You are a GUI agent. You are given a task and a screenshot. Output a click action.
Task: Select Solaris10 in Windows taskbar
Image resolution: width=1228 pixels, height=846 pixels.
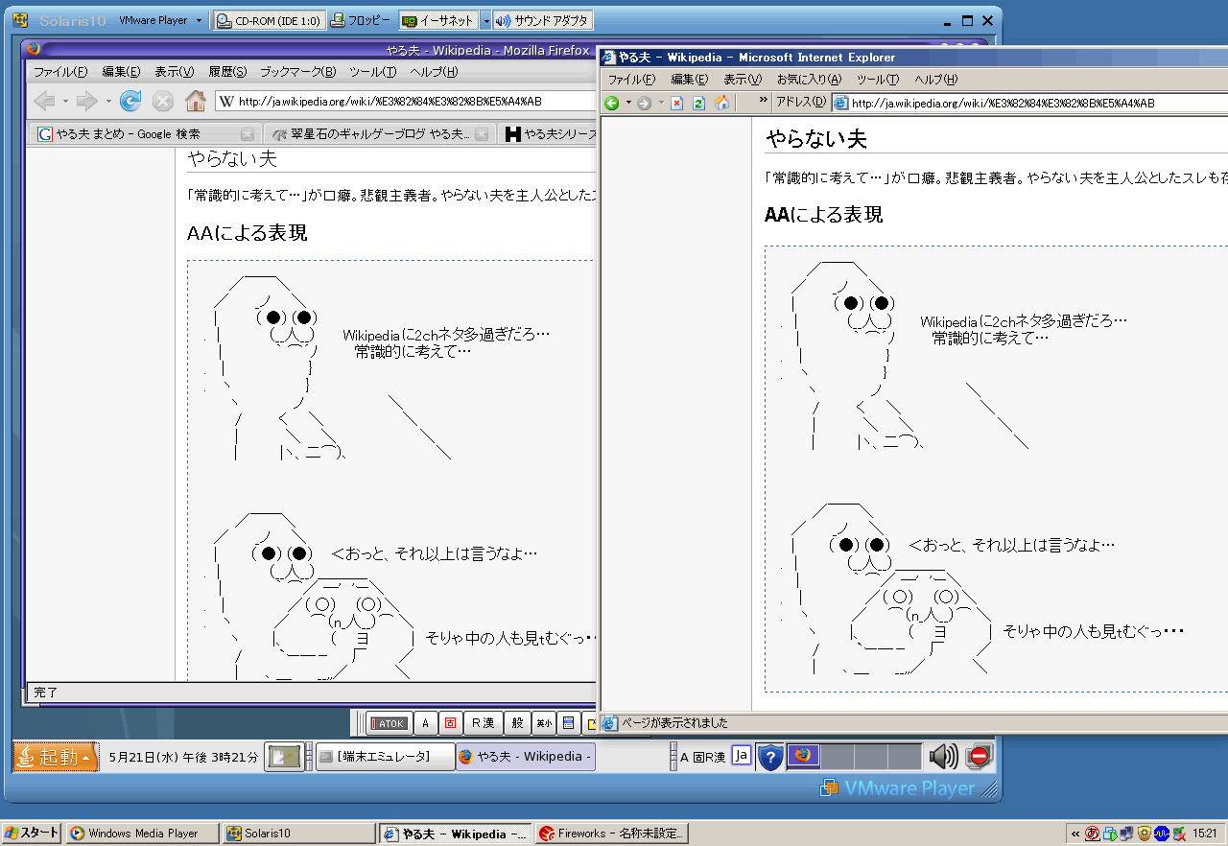(298, 834)
